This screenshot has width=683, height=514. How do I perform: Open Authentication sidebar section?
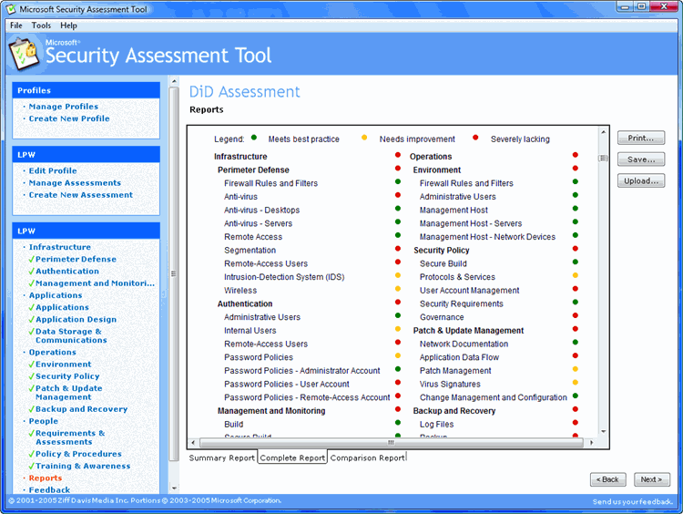67,272
